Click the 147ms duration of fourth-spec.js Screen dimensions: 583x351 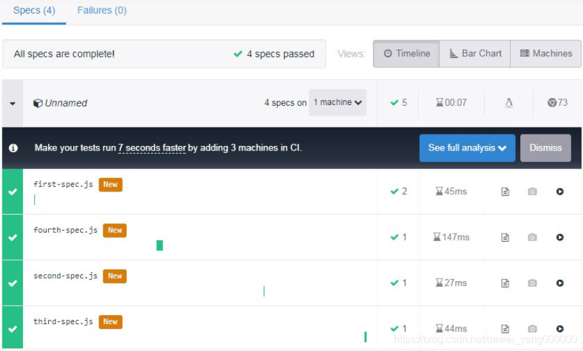coord(452,237)
